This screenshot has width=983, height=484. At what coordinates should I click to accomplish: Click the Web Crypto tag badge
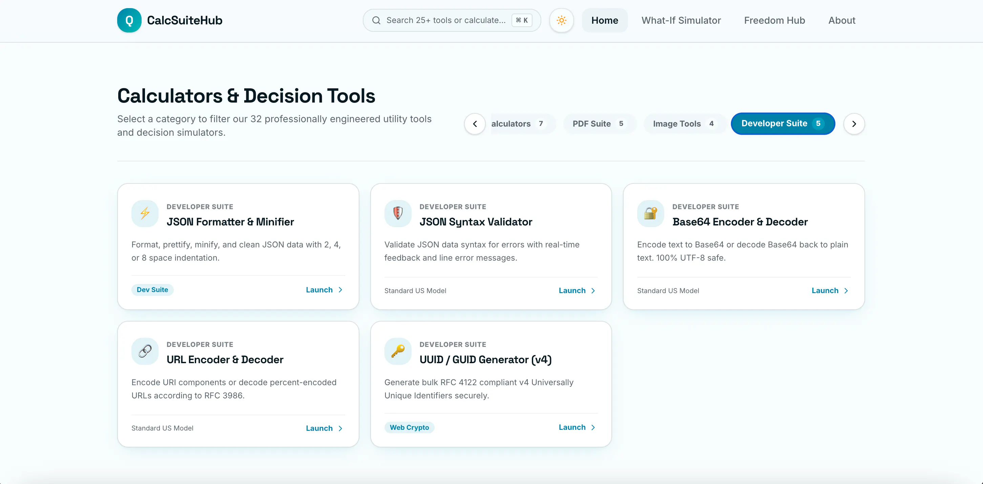409,427
